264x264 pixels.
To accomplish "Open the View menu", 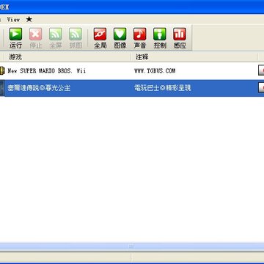I will coord(13,20).
